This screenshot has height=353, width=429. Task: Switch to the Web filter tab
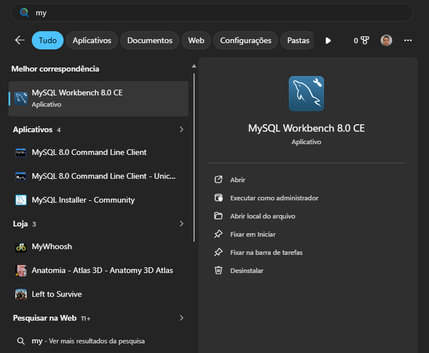[196, 40]
